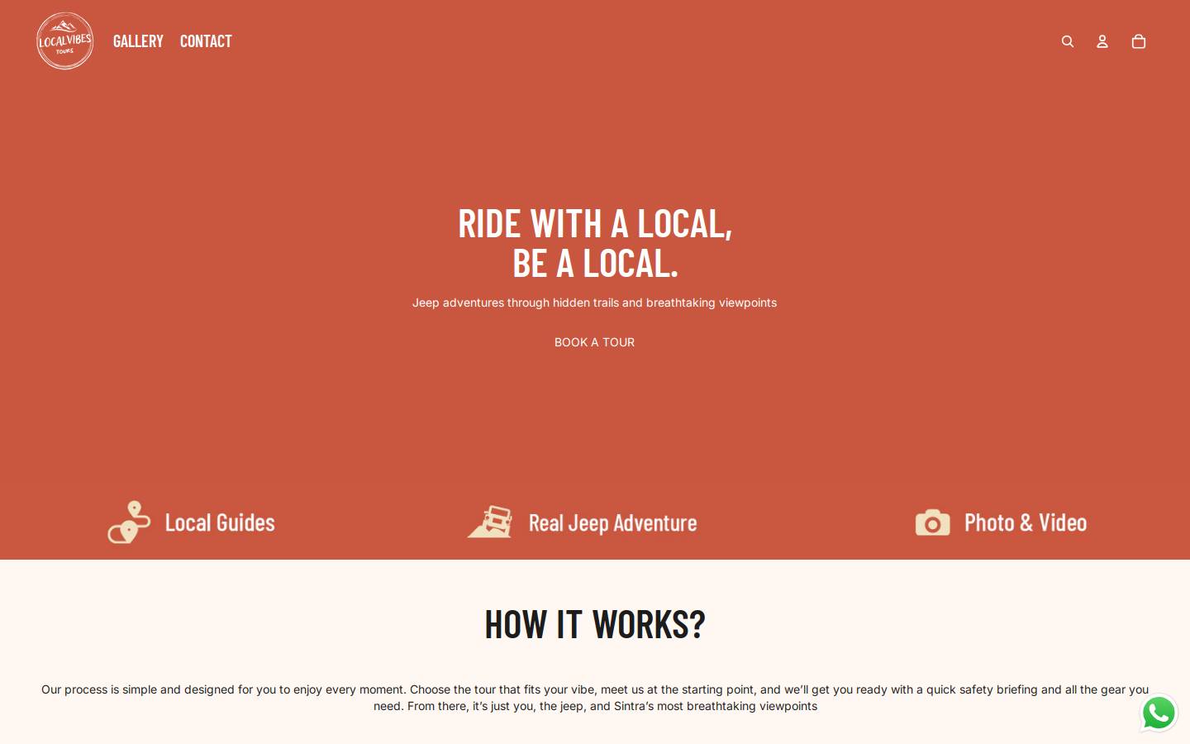Open the account login icon
The image size is (1190, 744).
(1102, 41)
